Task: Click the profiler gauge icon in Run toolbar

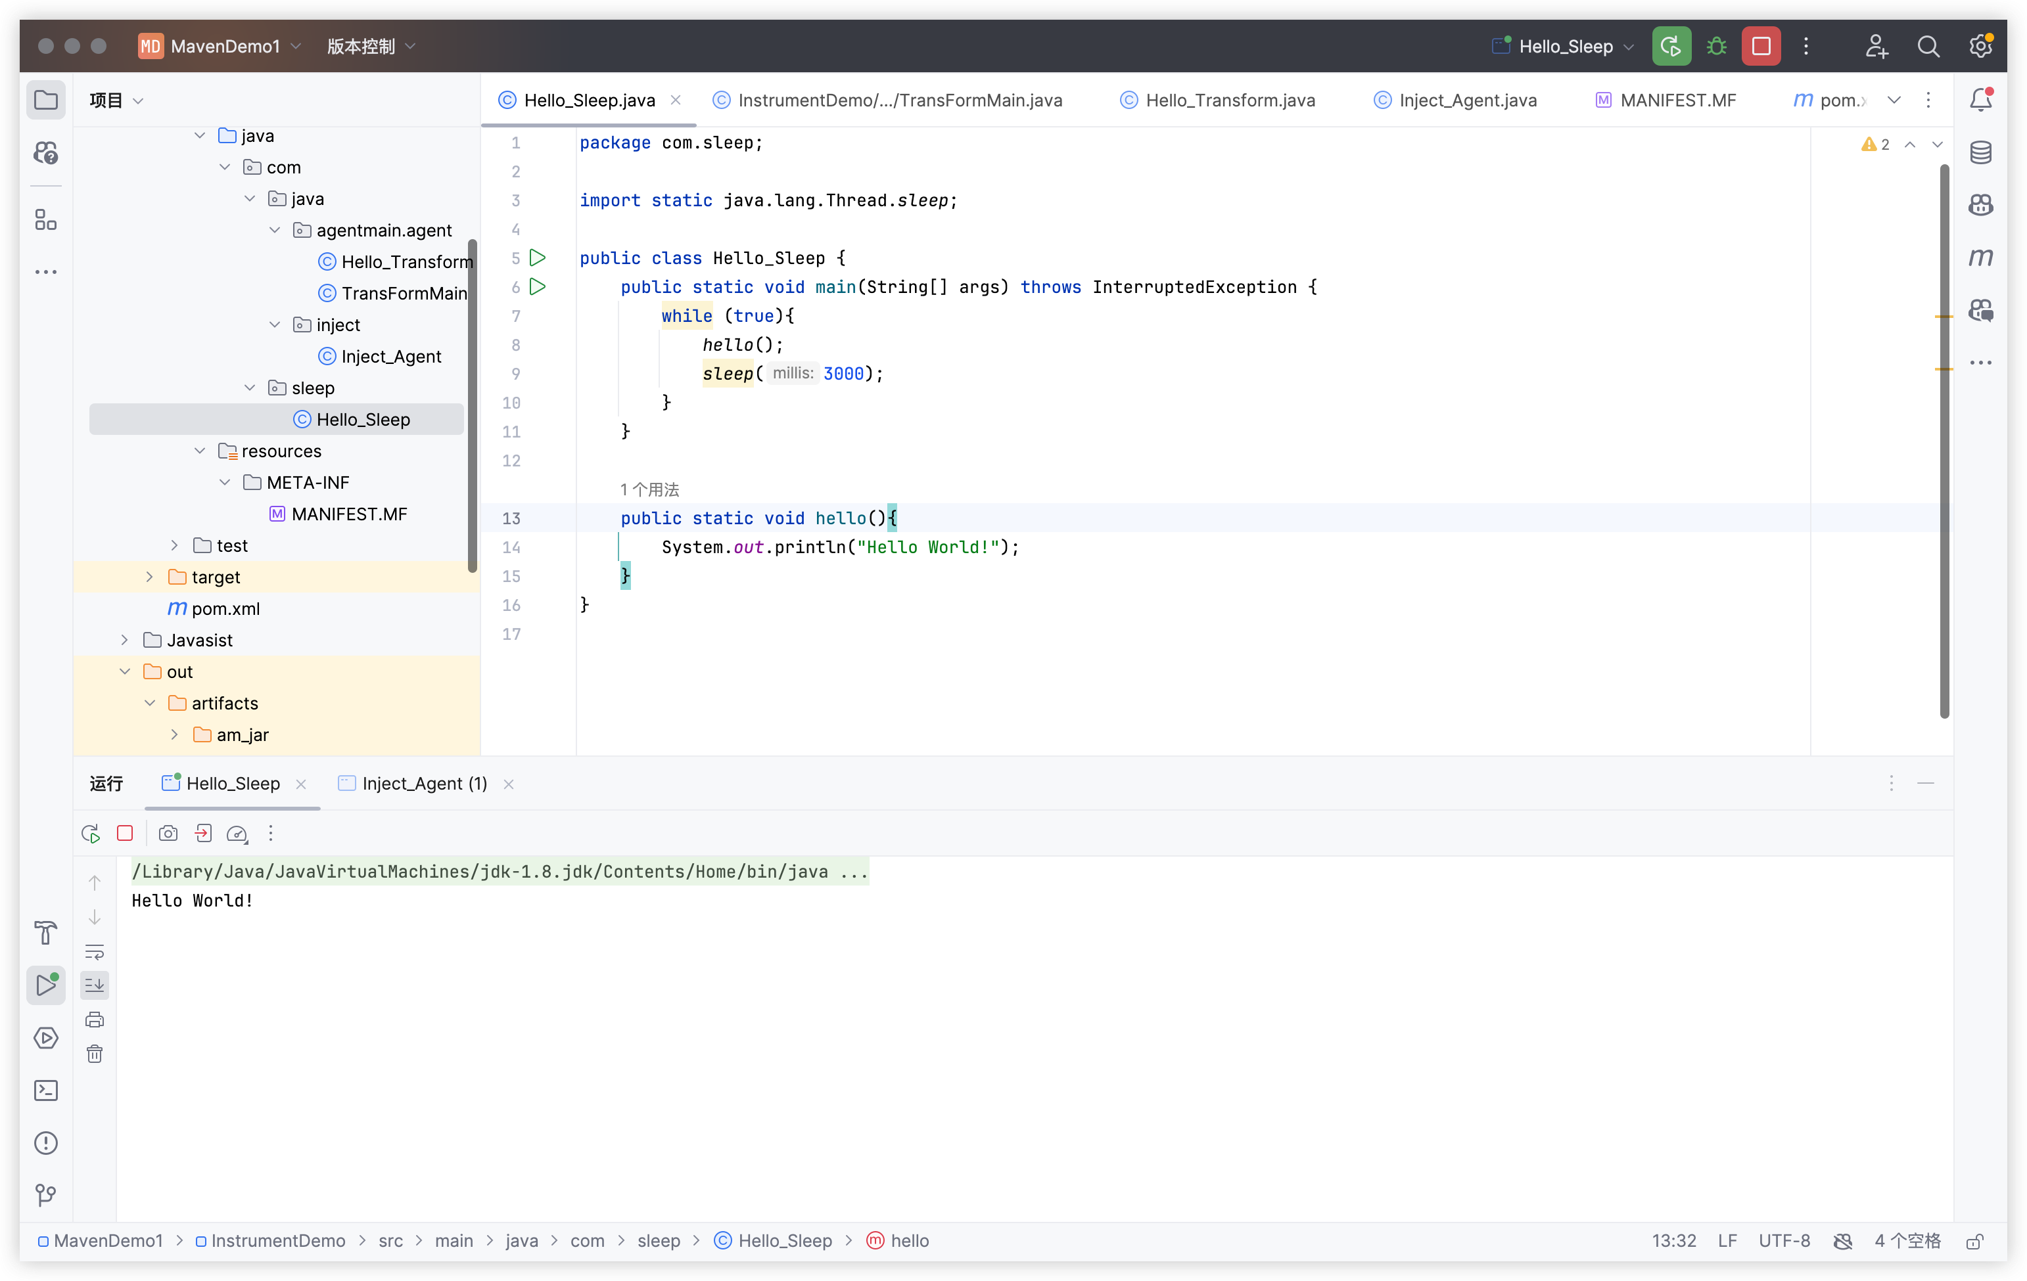Action: point(237,834)
